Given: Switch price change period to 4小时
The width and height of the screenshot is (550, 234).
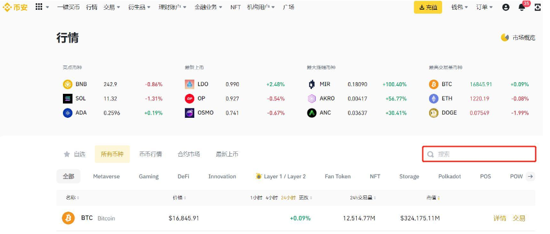Looking at the screenshot, I should click(x=271, y=197).
